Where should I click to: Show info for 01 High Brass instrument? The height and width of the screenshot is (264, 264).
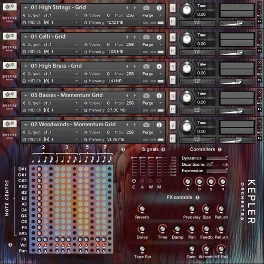pos(159,66)
